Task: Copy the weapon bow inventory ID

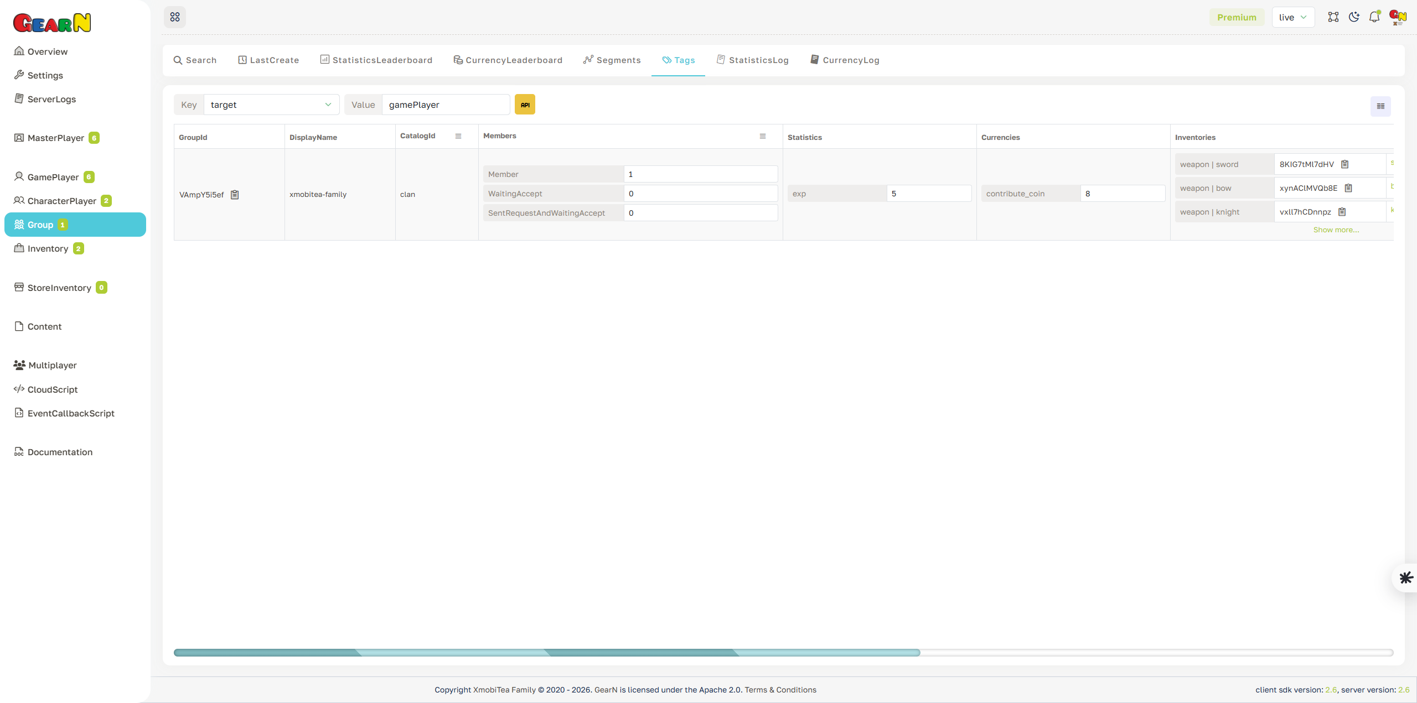Action: point(1348,188)
